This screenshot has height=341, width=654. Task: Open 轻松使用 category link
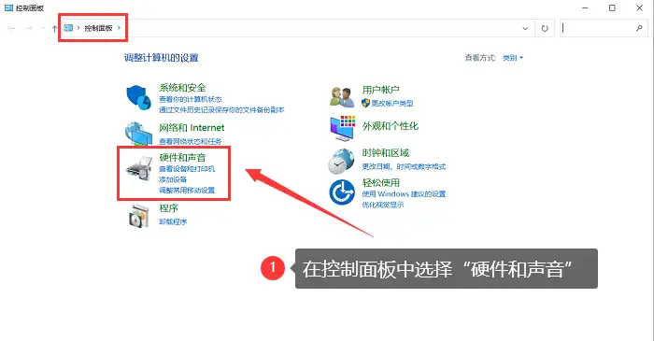[x=381, y=182]
